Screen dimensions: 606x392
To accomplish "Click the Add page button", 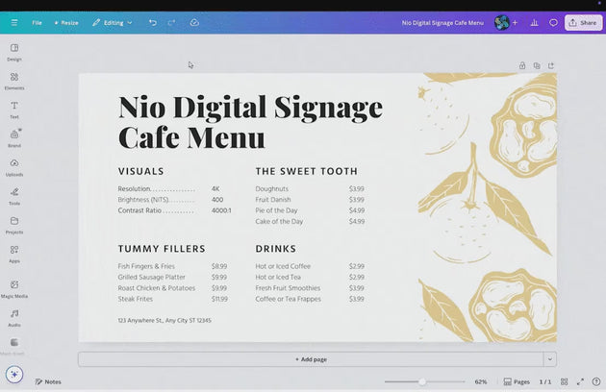I will pyautogui.click(x=311, y=359).
